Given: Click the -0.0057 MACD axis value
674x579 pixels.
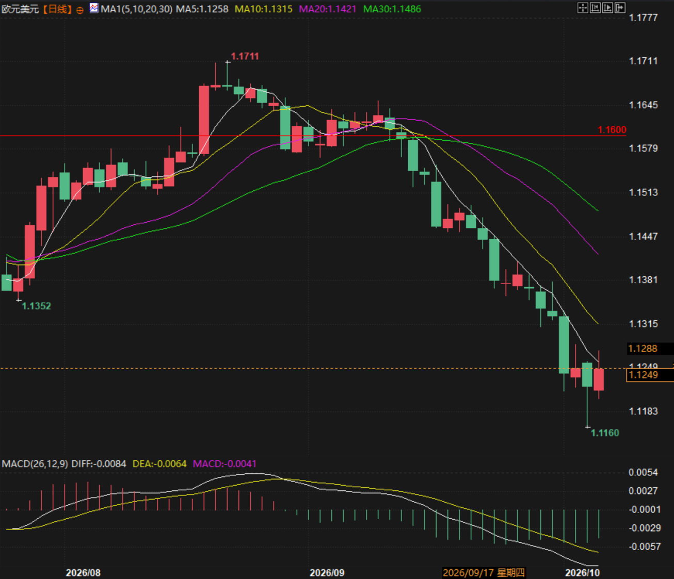Looking at the screenshot, I should [644, 547].
